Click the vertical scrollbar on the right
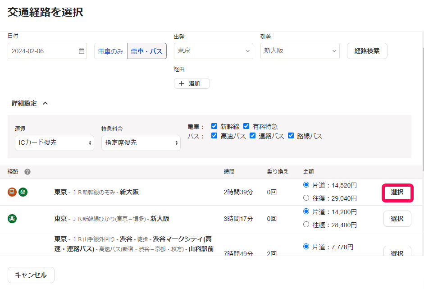Viewport: 424px width, 289px height. (x=423, y=108)
